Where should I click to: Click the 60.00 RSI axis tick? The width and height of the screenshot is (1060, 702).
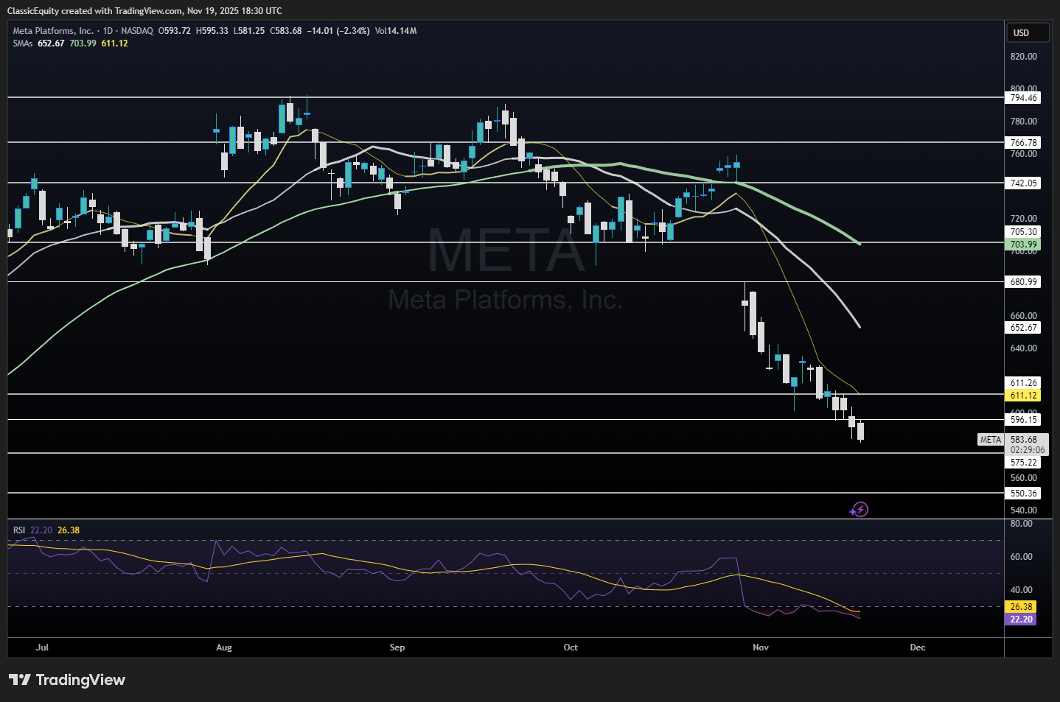[x=1021, y=557]
